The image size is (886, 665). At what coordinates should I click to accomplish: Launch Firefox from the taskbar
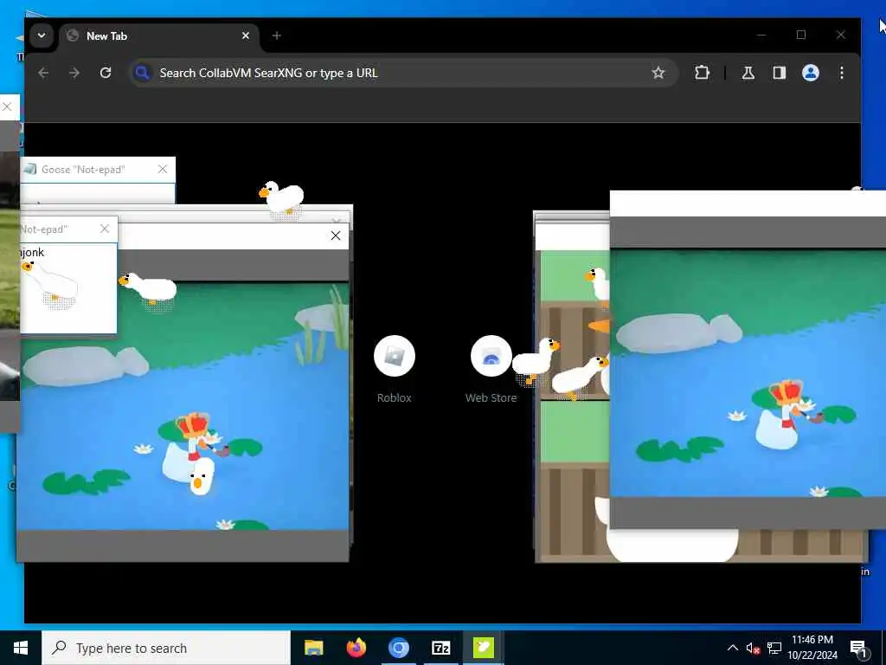click(356, 648)
